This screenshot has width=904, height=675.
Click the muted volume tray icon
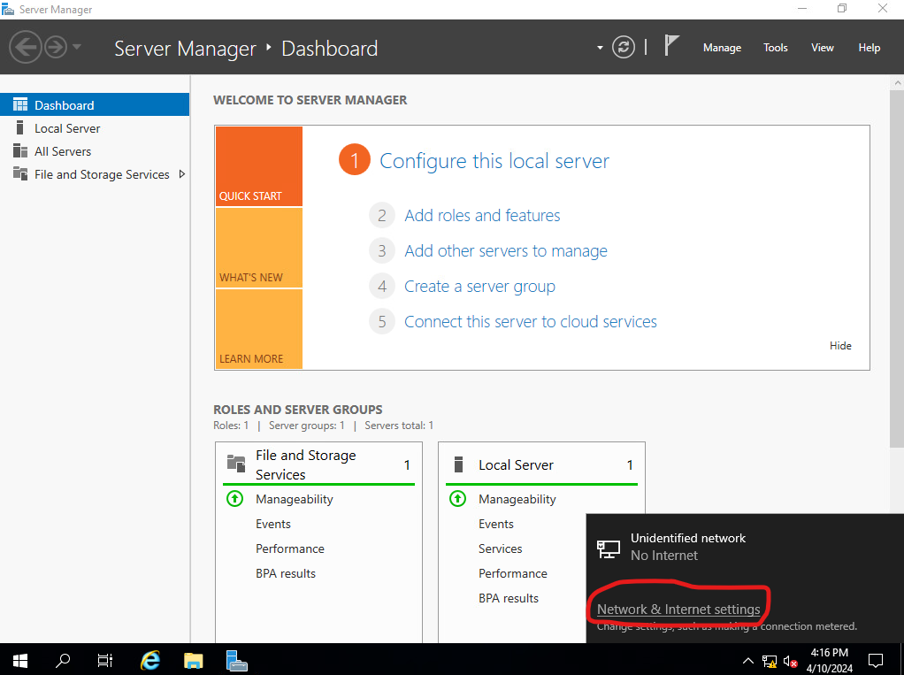(x=791, y=661)
